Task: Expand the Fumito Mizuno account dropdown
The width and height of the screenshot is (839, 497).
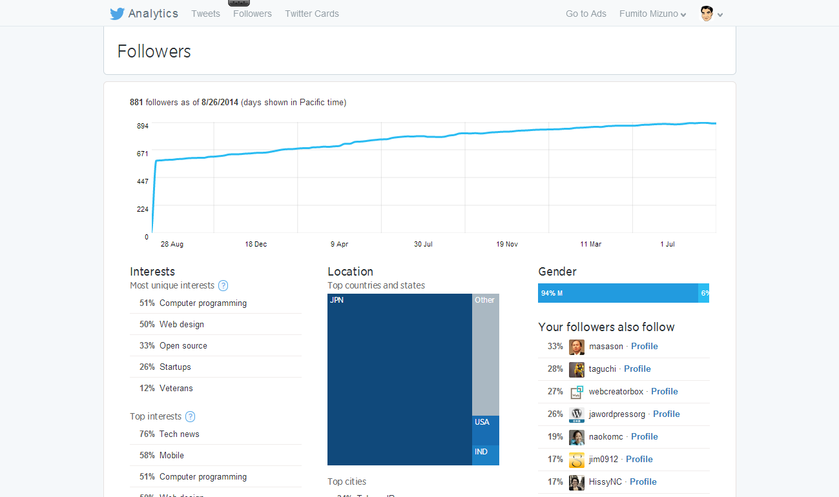Action: tap(652, 14)
